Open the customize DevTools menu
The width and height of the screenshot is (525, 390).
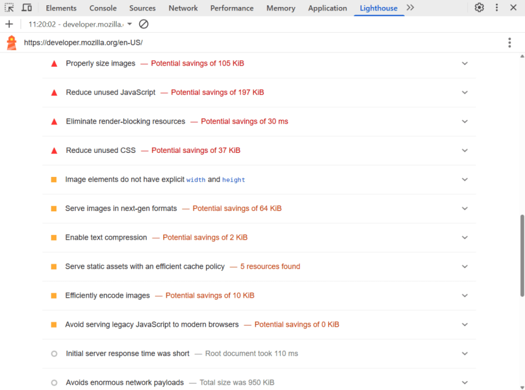(496, 8)
